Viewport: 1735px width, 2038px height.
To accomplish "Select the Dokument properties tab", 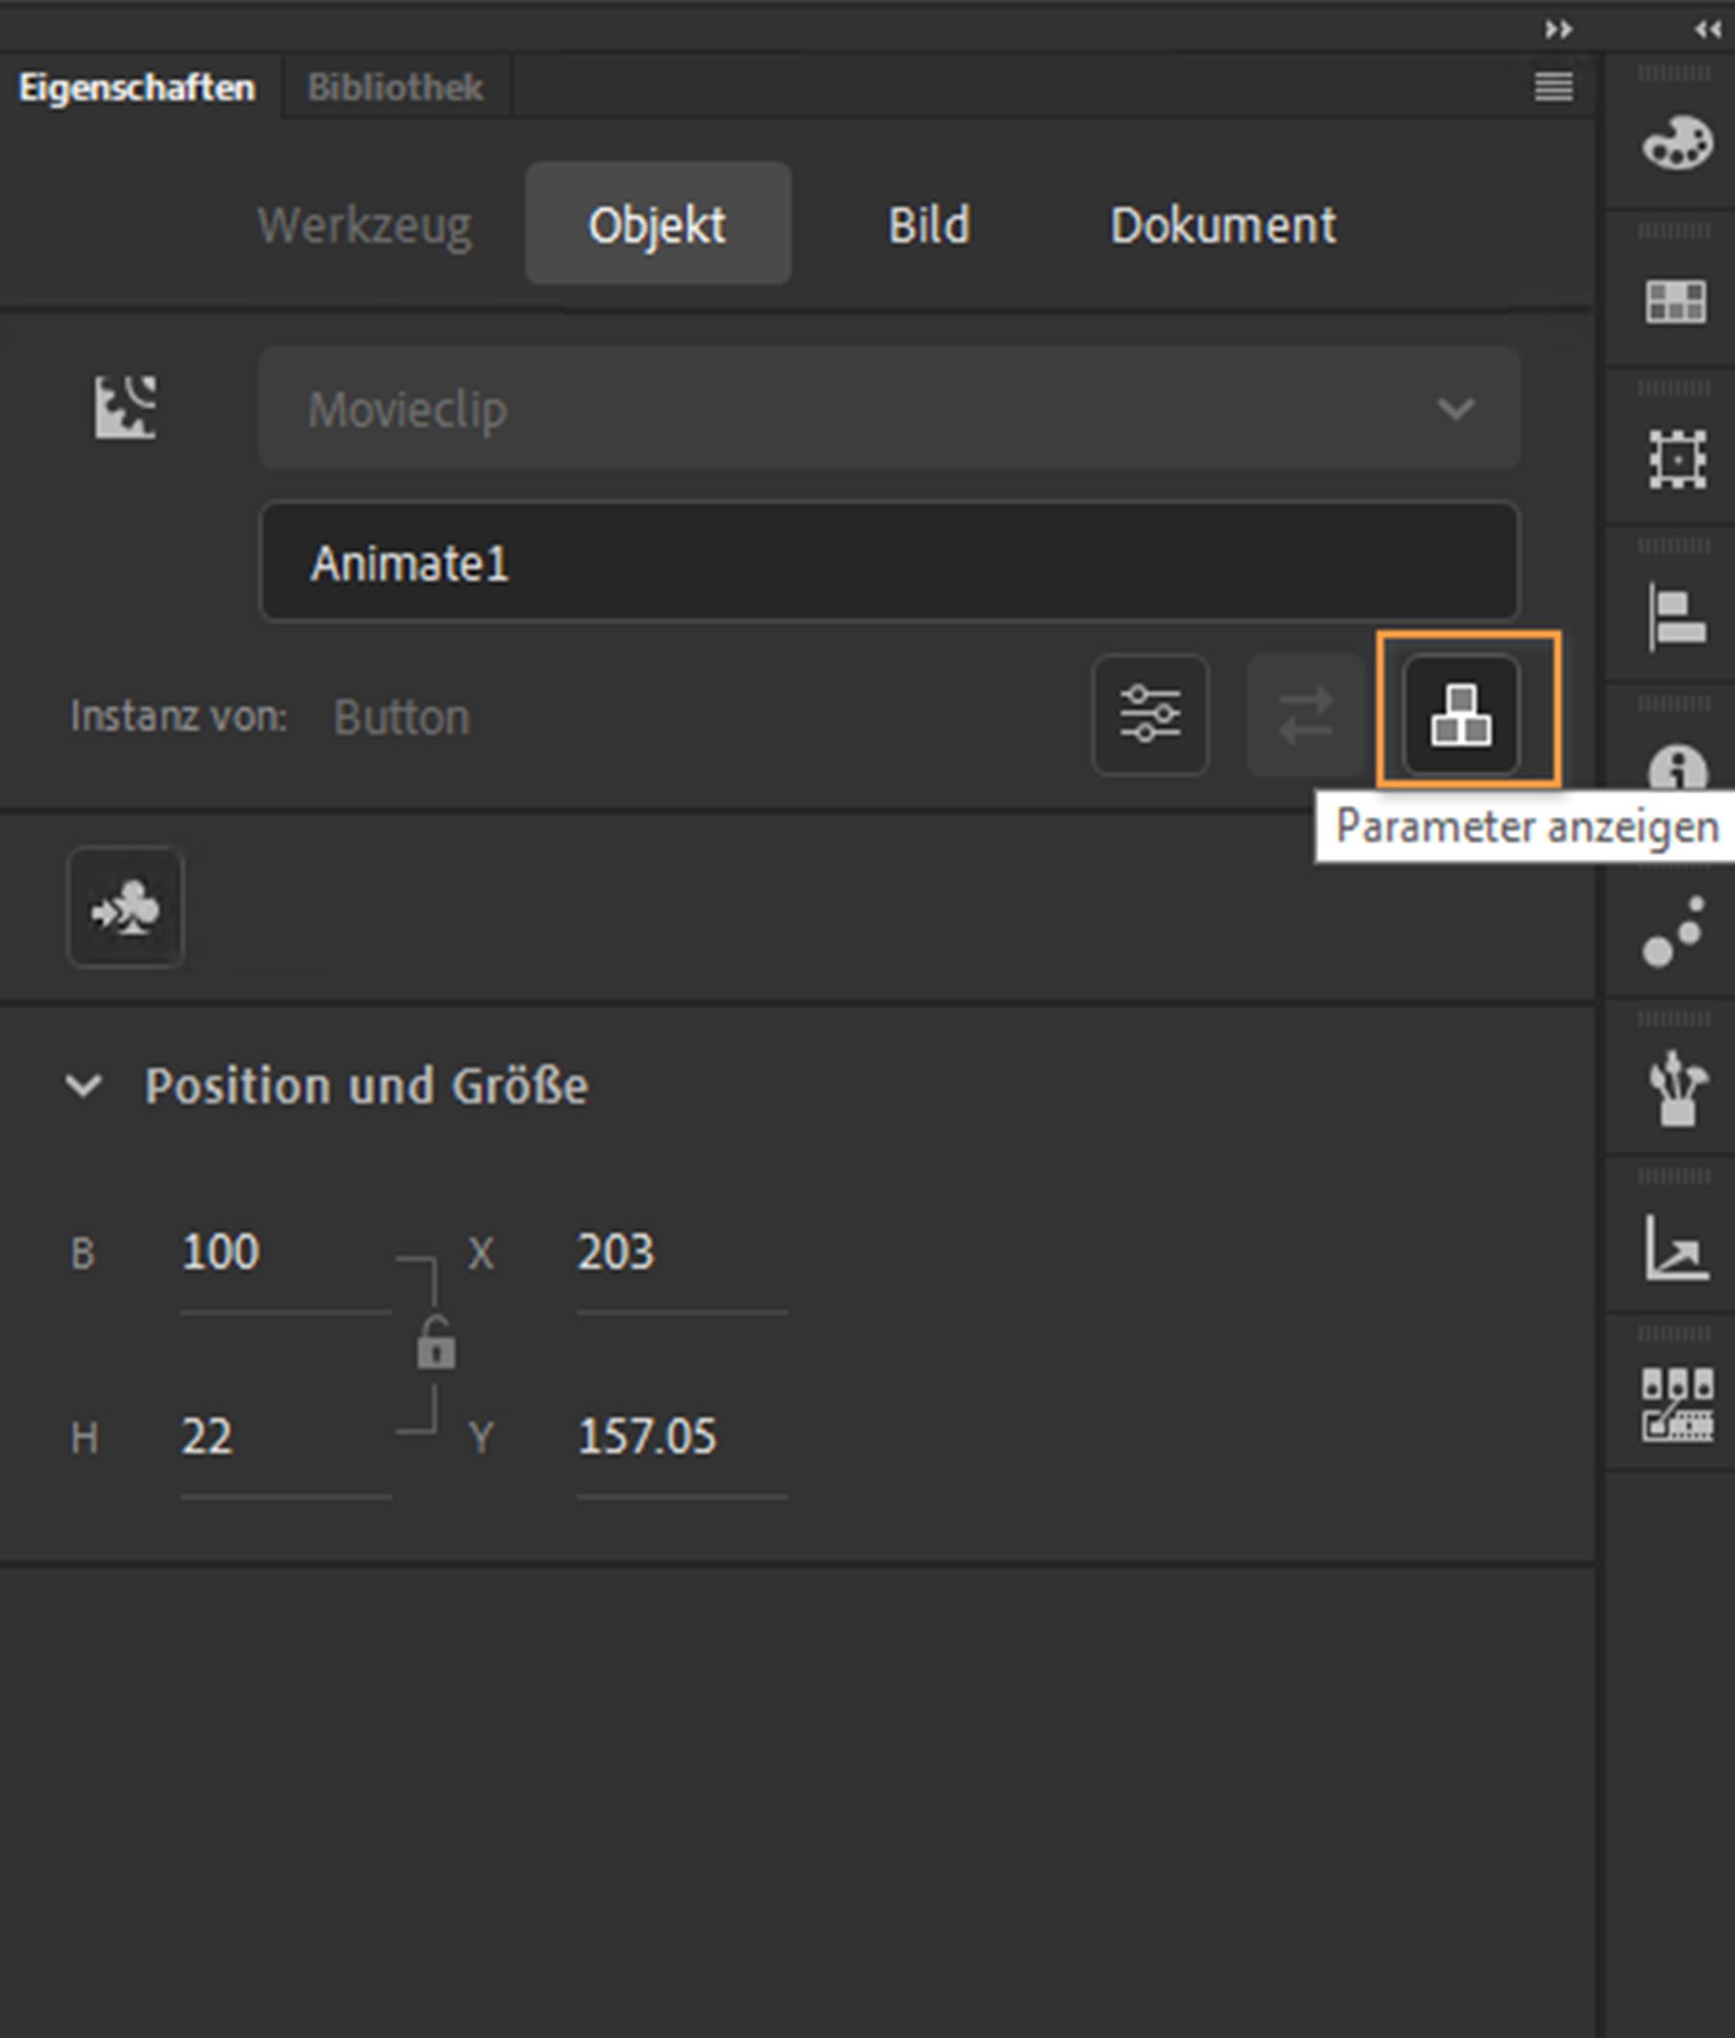I will tap(1223, 225).
